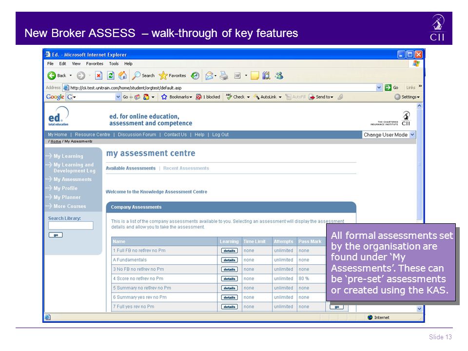468x351 pixels.
Task: Click the Send to icon
Action: click(x=312, y=97)
